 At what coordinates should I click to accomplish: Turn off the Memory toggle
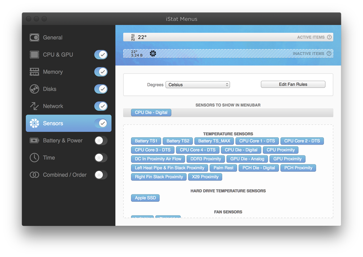[101, 72]
